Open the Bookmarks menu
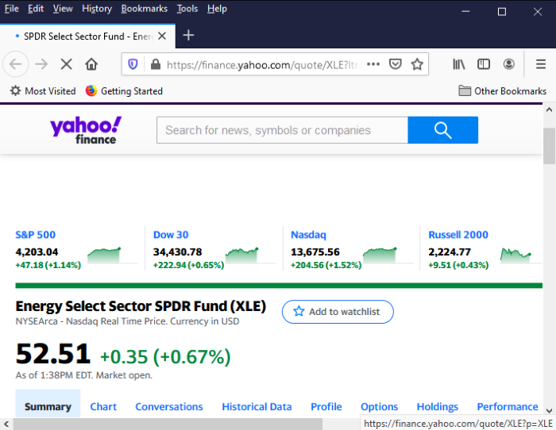The image size is (556, 430). (x=144, y=9)
